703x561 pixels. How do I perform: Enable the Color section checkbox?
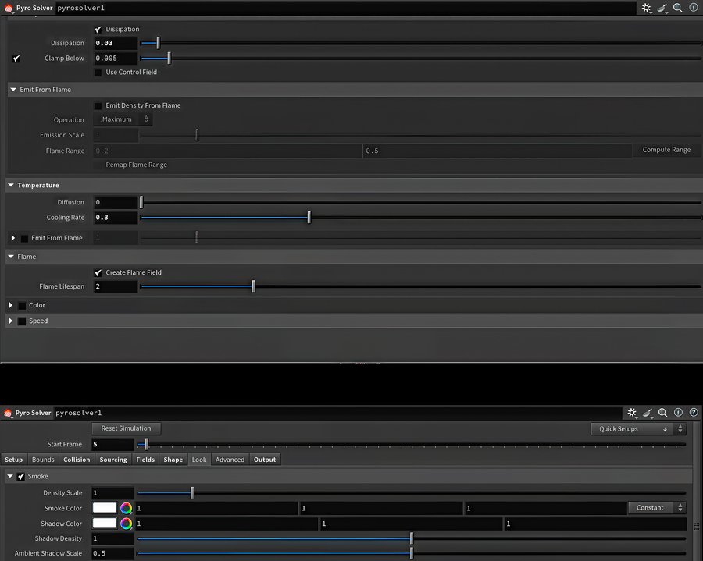click(22, 305)
